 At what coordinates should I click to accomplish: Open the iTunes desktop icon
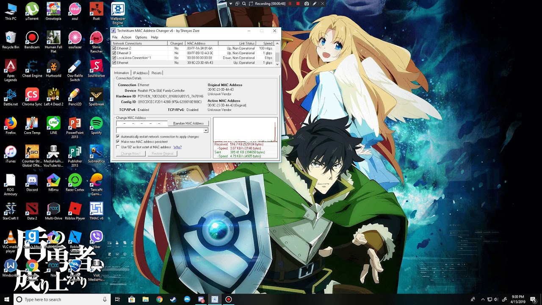point(11,154)
